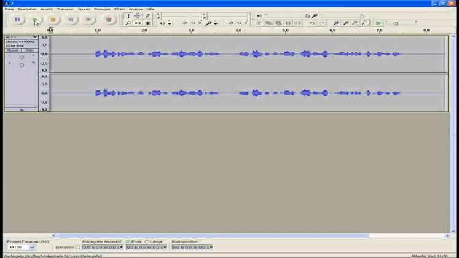Open the Audioposition format dropdown arrow
459x258 pixels.
coord(211,248)
